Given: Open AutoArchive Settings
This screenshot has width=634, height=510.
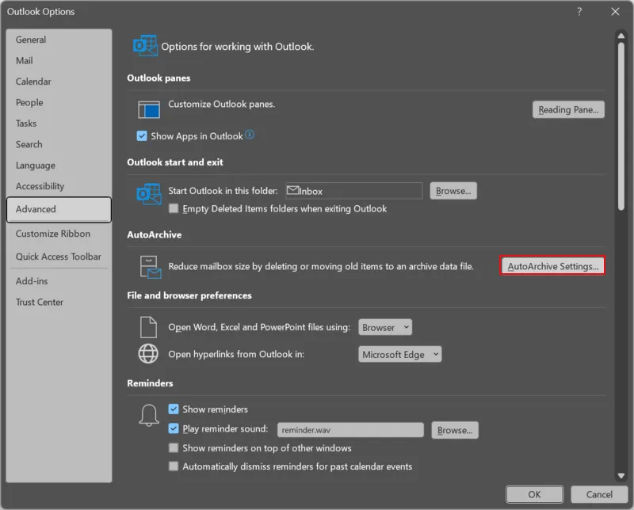Looking at the screenshot, I should click(x=552, y=266).
